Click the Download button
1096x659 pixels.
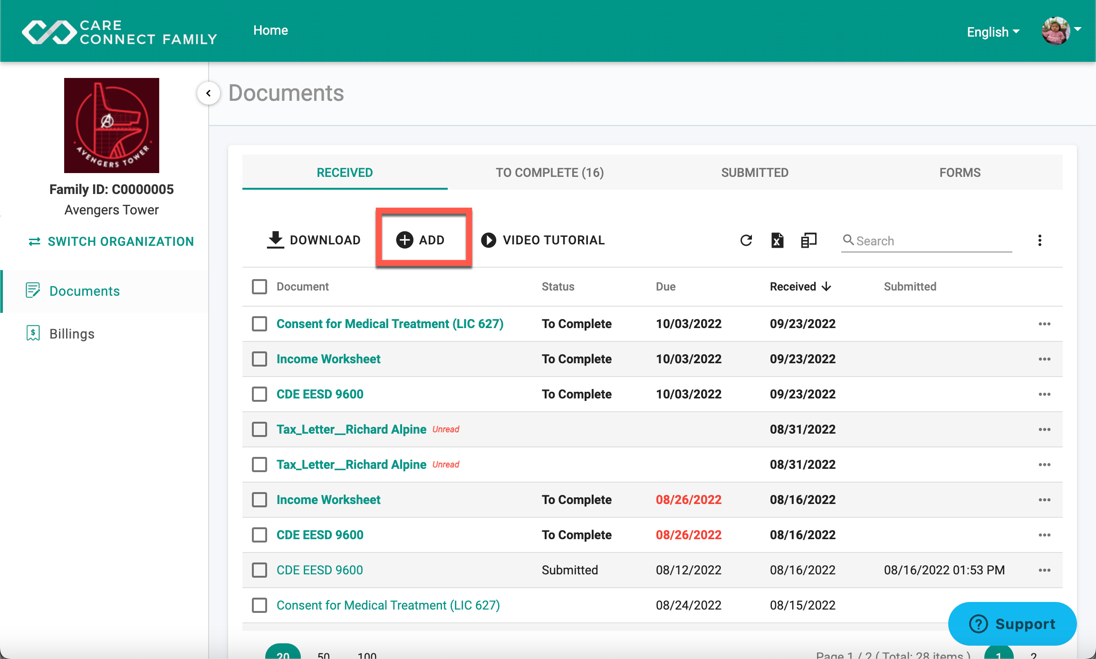point(314,240)
